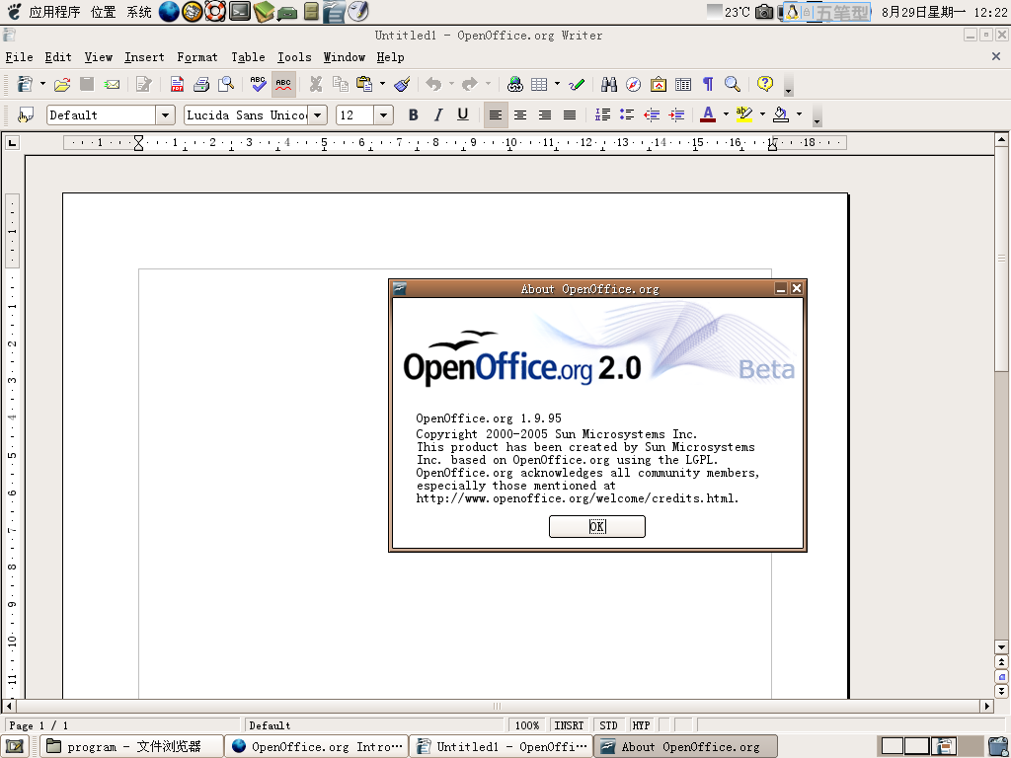Click the Undo arrow
The height and width of the screenshot is (758, 1011).
click(x=434, y=84)
